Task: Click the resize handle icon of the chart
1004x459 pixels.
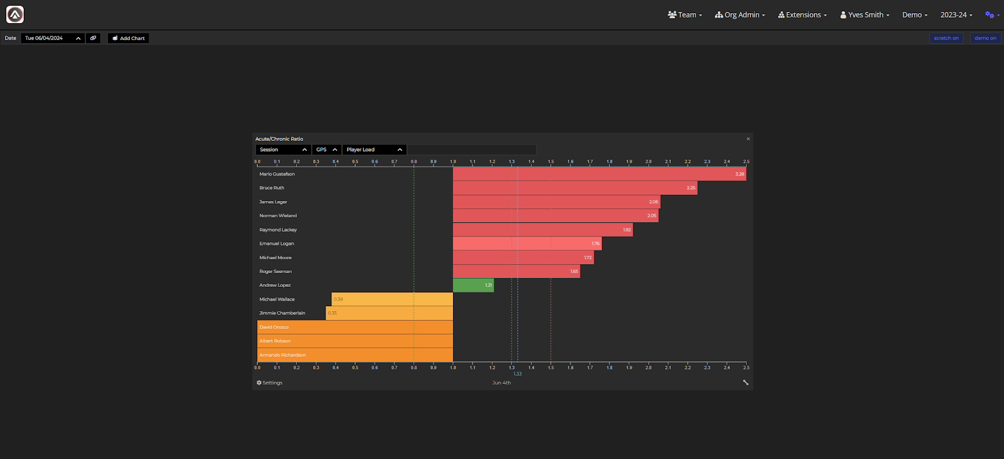Action: coord(745,383)
